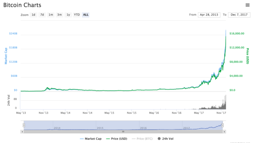Set zoom range to 1d

(x=33, y=15)
